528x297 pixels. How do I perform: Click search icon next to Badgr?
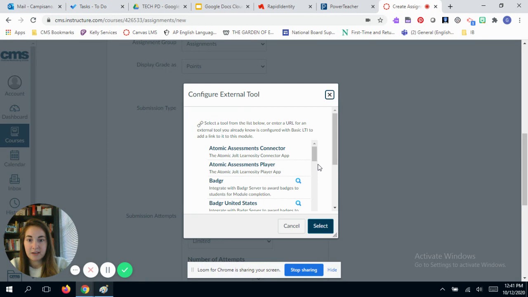click(x=298, y=181)
